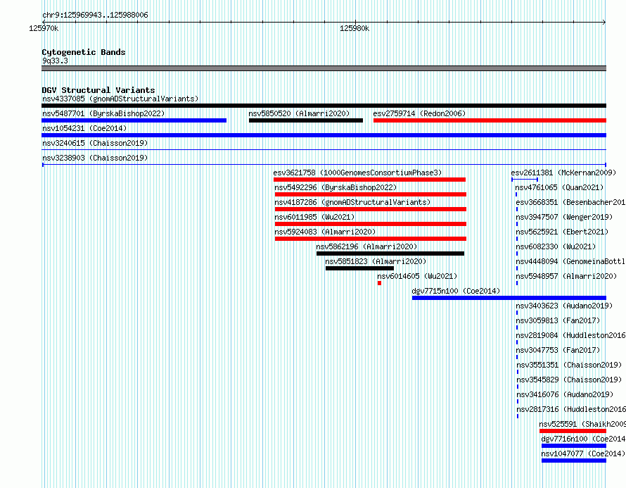Click the nsv3551351 Chaisson2019 label
Viewport: 626px width, 488px height.
569,365
